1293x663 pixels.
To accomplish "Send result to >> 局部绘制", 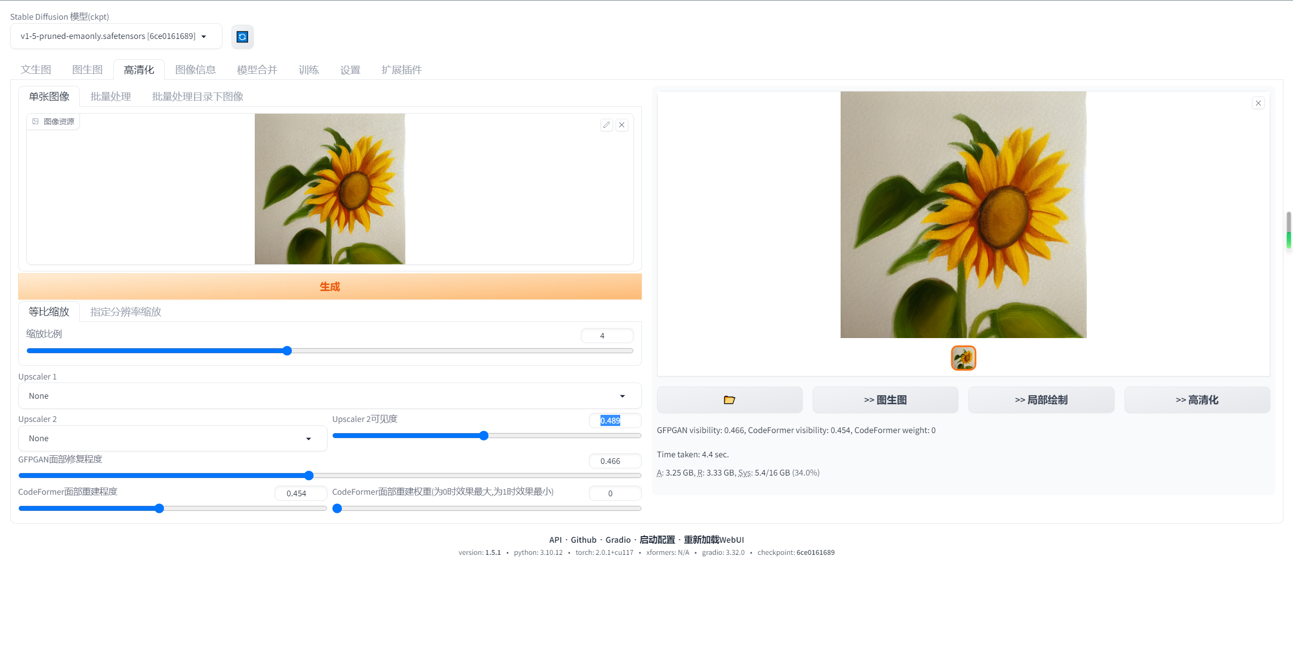I will [x=1041, y=400].
